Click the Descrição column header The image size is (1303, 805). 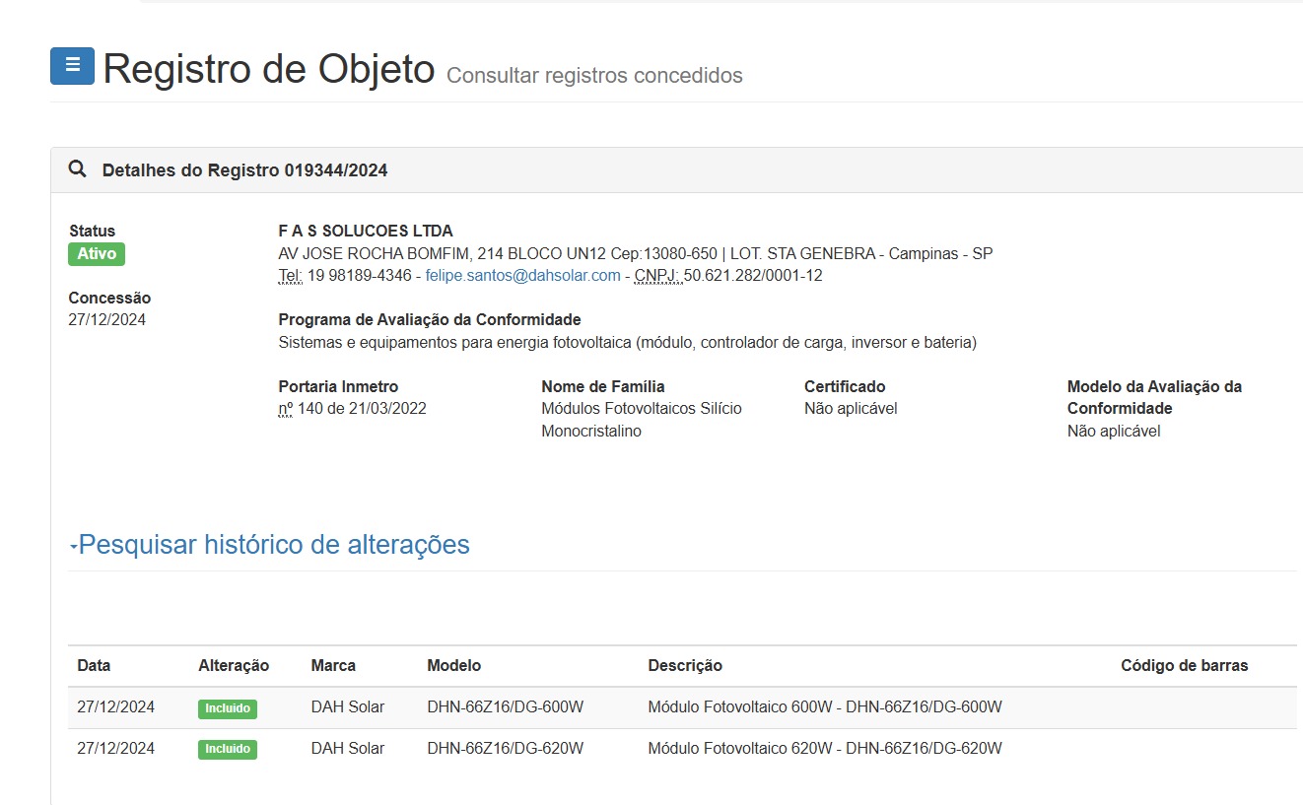[685, 666]
